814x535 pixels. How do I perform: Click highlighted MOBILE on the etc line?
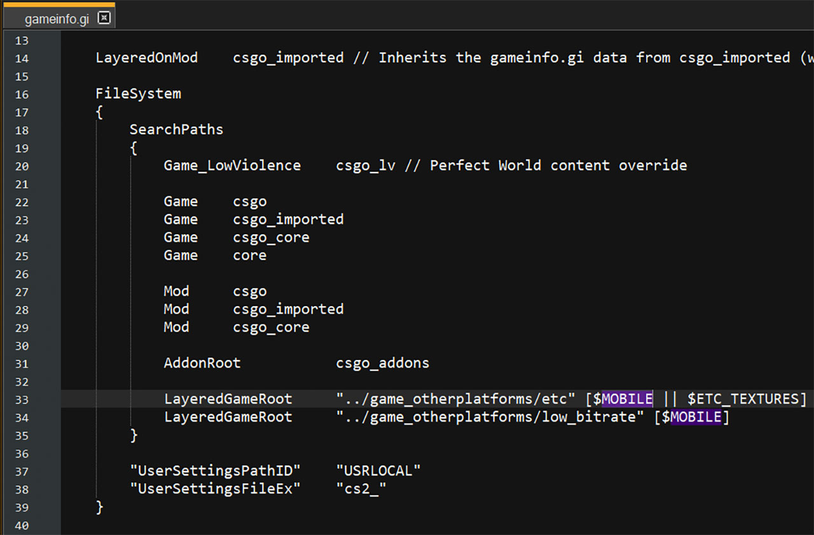tap(627, 400)
